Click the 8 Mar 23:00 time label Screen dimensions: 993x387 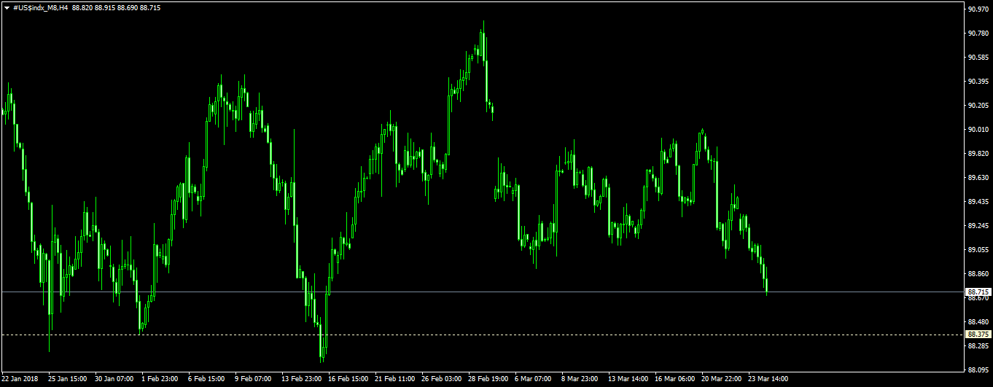point(580,379)
